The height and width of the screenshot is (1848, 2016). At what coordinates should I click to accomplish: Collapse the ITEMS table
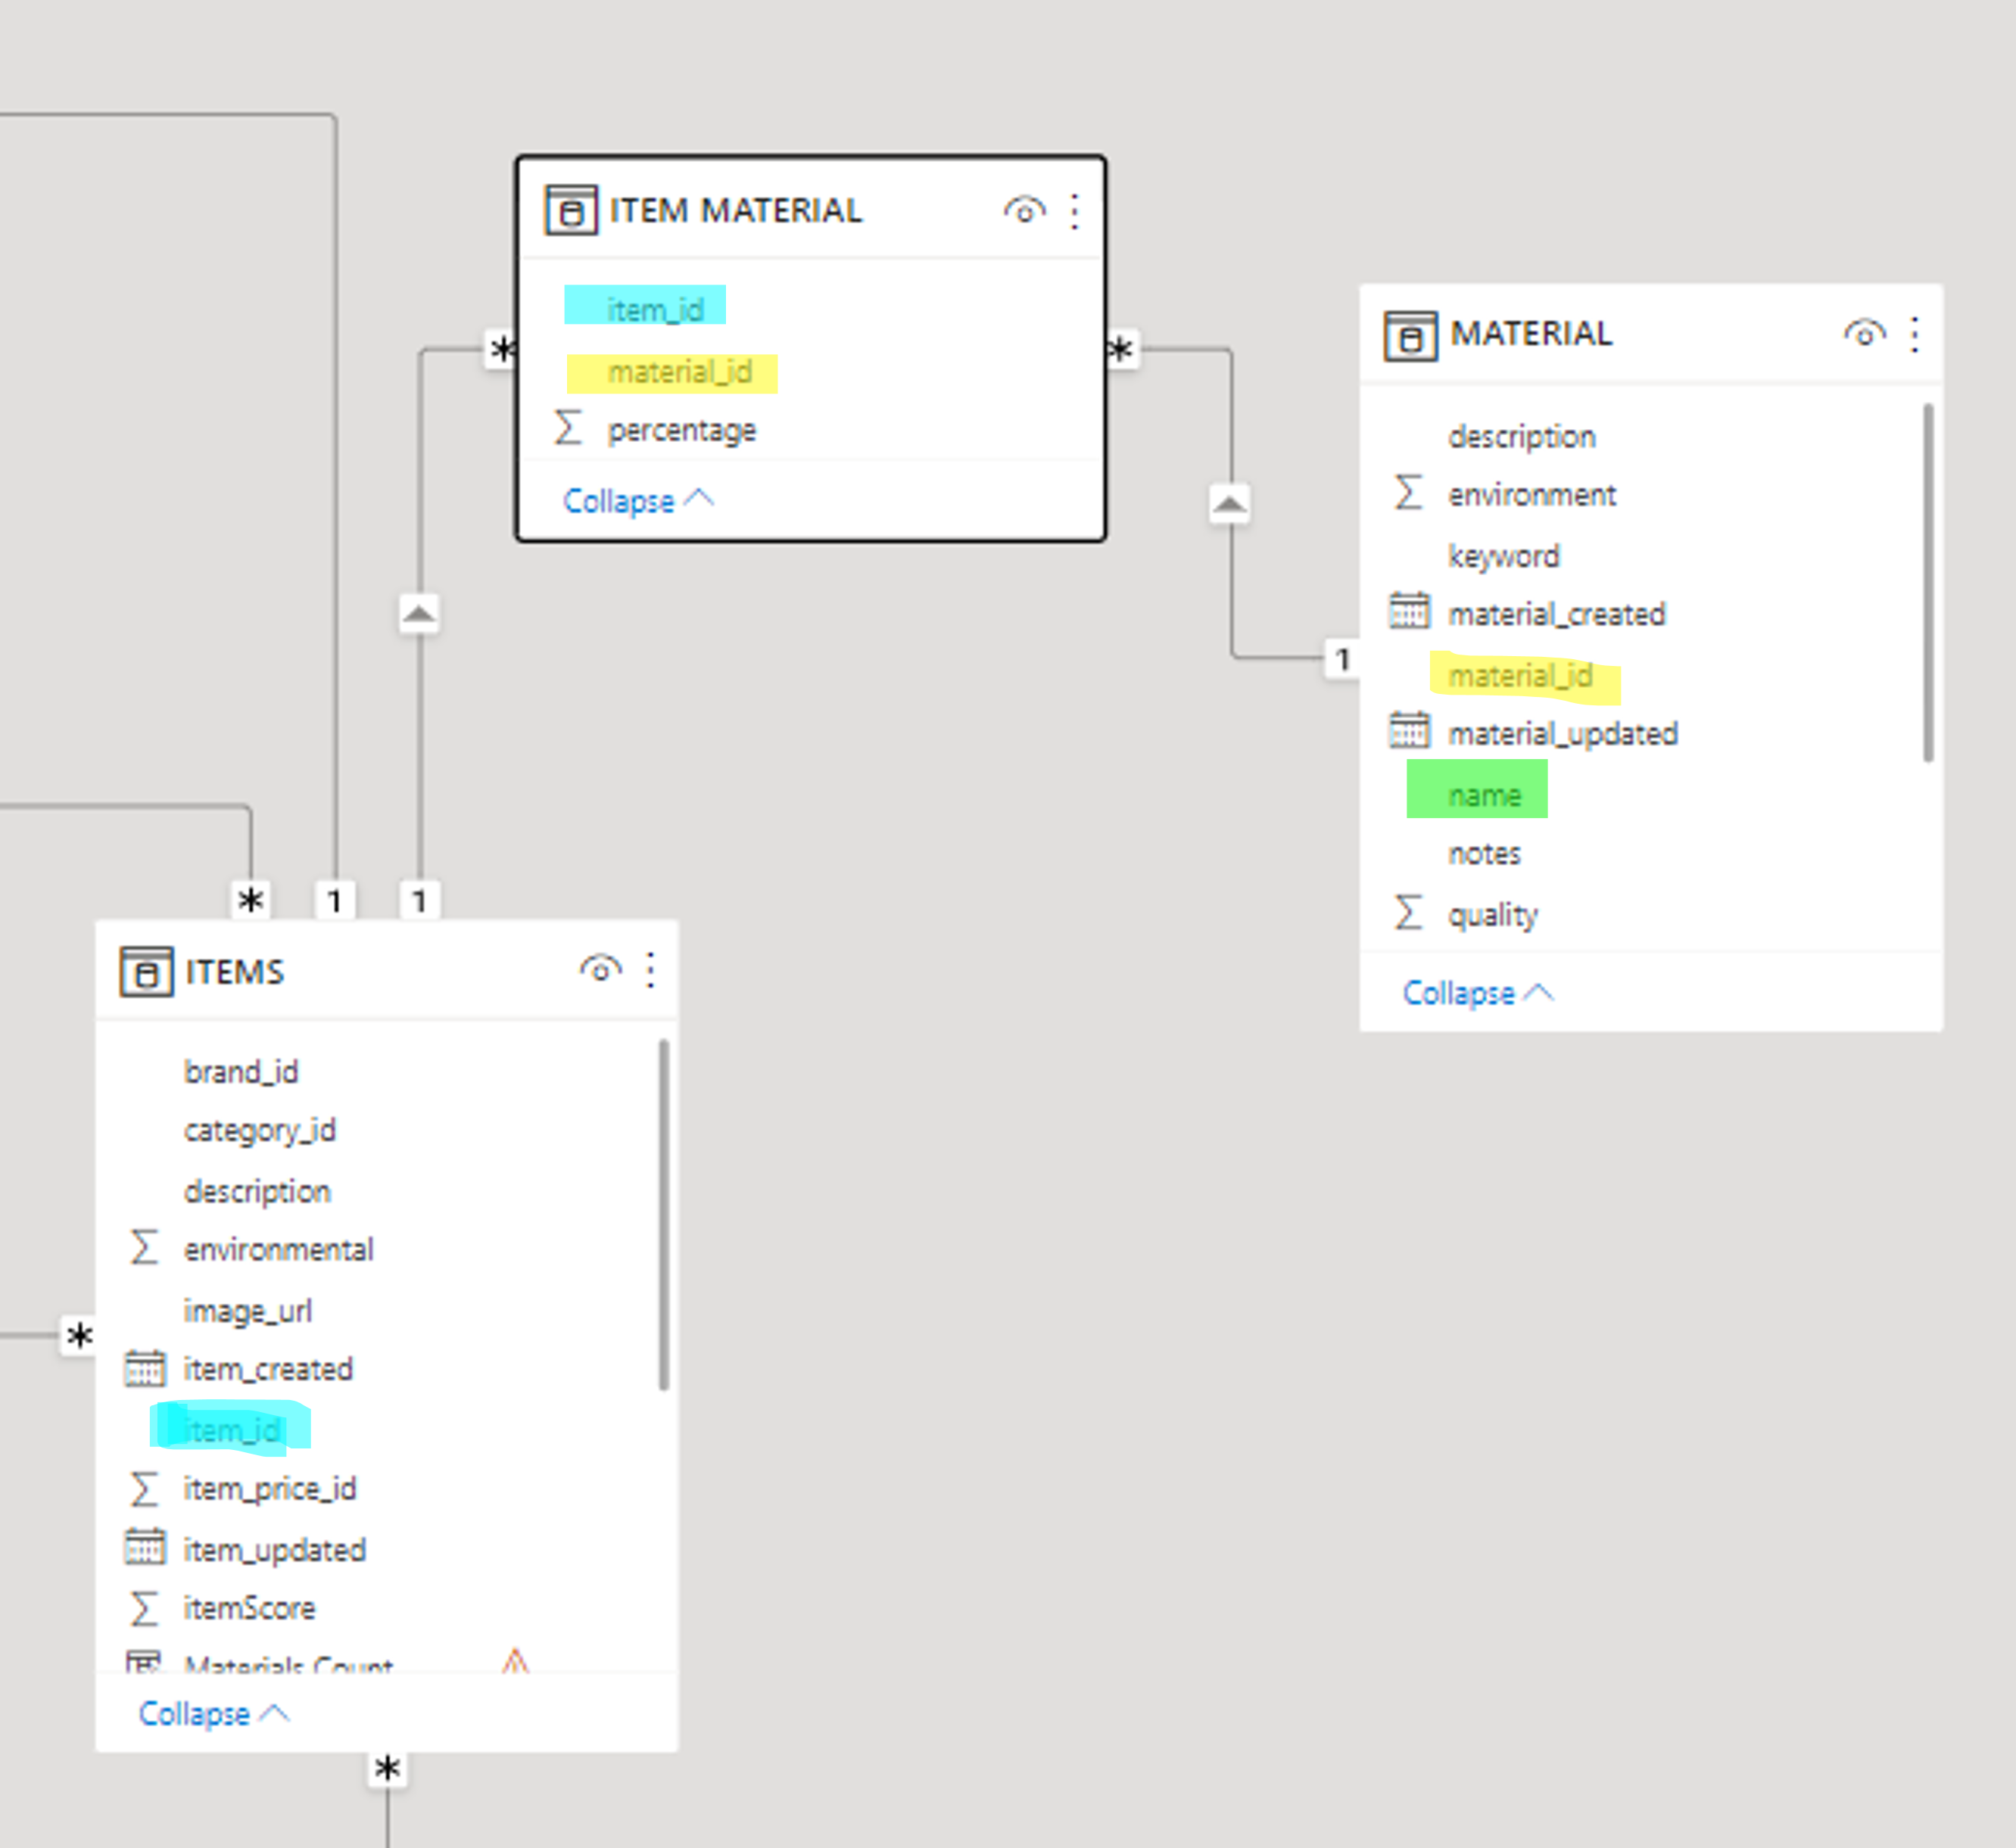coord(214,1713)
